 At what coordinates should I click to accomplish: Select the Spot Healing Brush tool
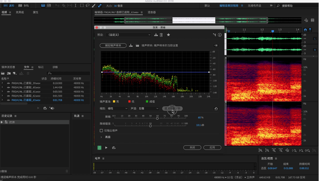coord(99,6)
